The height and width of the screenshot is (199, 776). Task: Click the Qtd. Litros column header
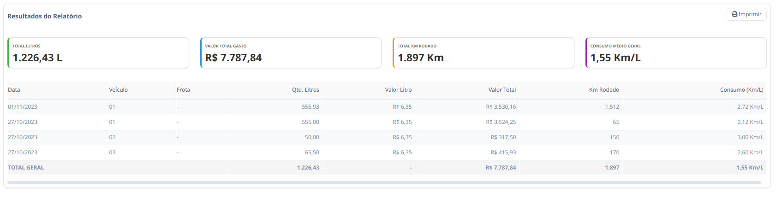click(305, 90)
